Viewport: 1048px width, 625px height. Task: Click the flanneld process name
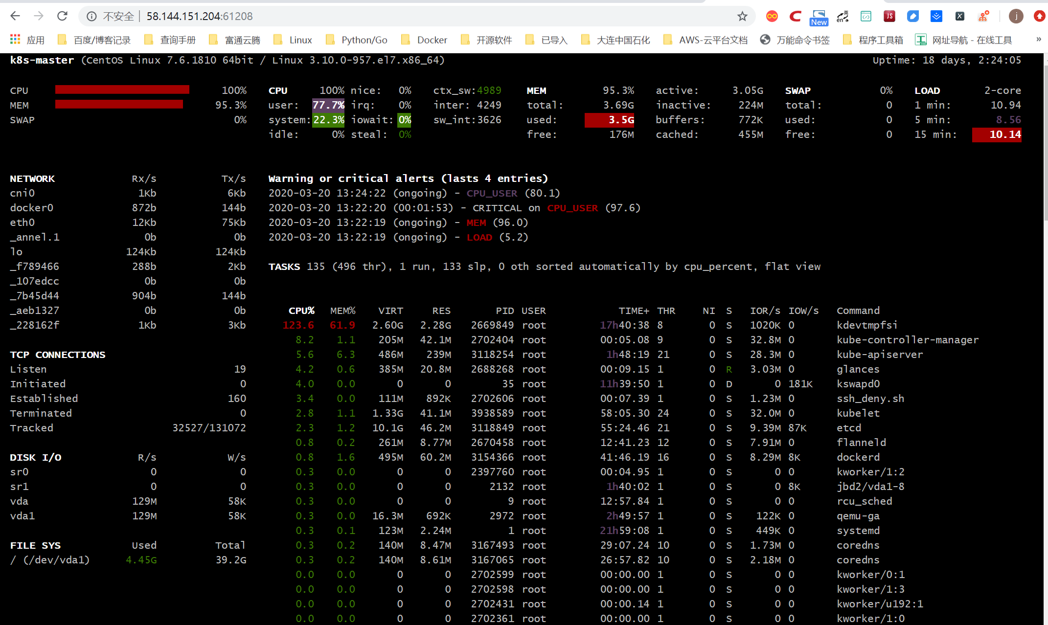pyautogui.click(x=861, y=443)
